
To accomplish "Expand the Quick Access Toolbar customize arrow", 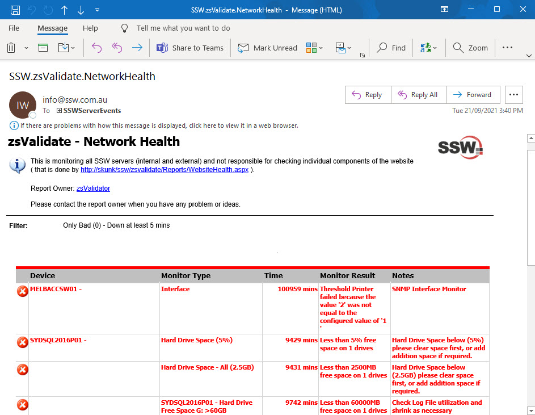I will [x=98, y=10].
